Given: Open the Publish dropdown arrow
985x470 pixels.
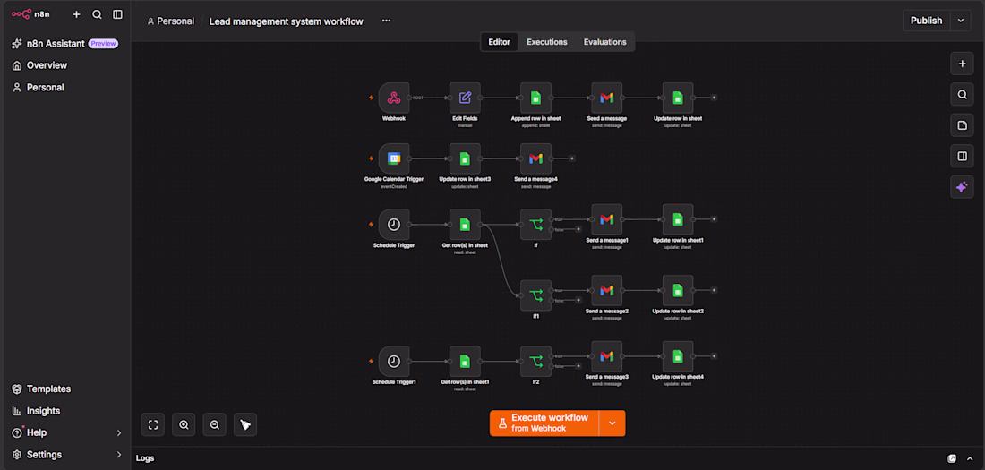Looking at the screenshot, I should [960, 20].
